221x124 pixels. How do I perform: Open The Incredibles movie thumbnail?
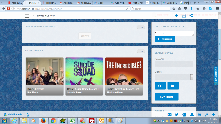124,71
